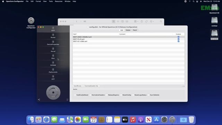222x125 pixels.
Task: Open Safari from the Dock
Action: 46,119
